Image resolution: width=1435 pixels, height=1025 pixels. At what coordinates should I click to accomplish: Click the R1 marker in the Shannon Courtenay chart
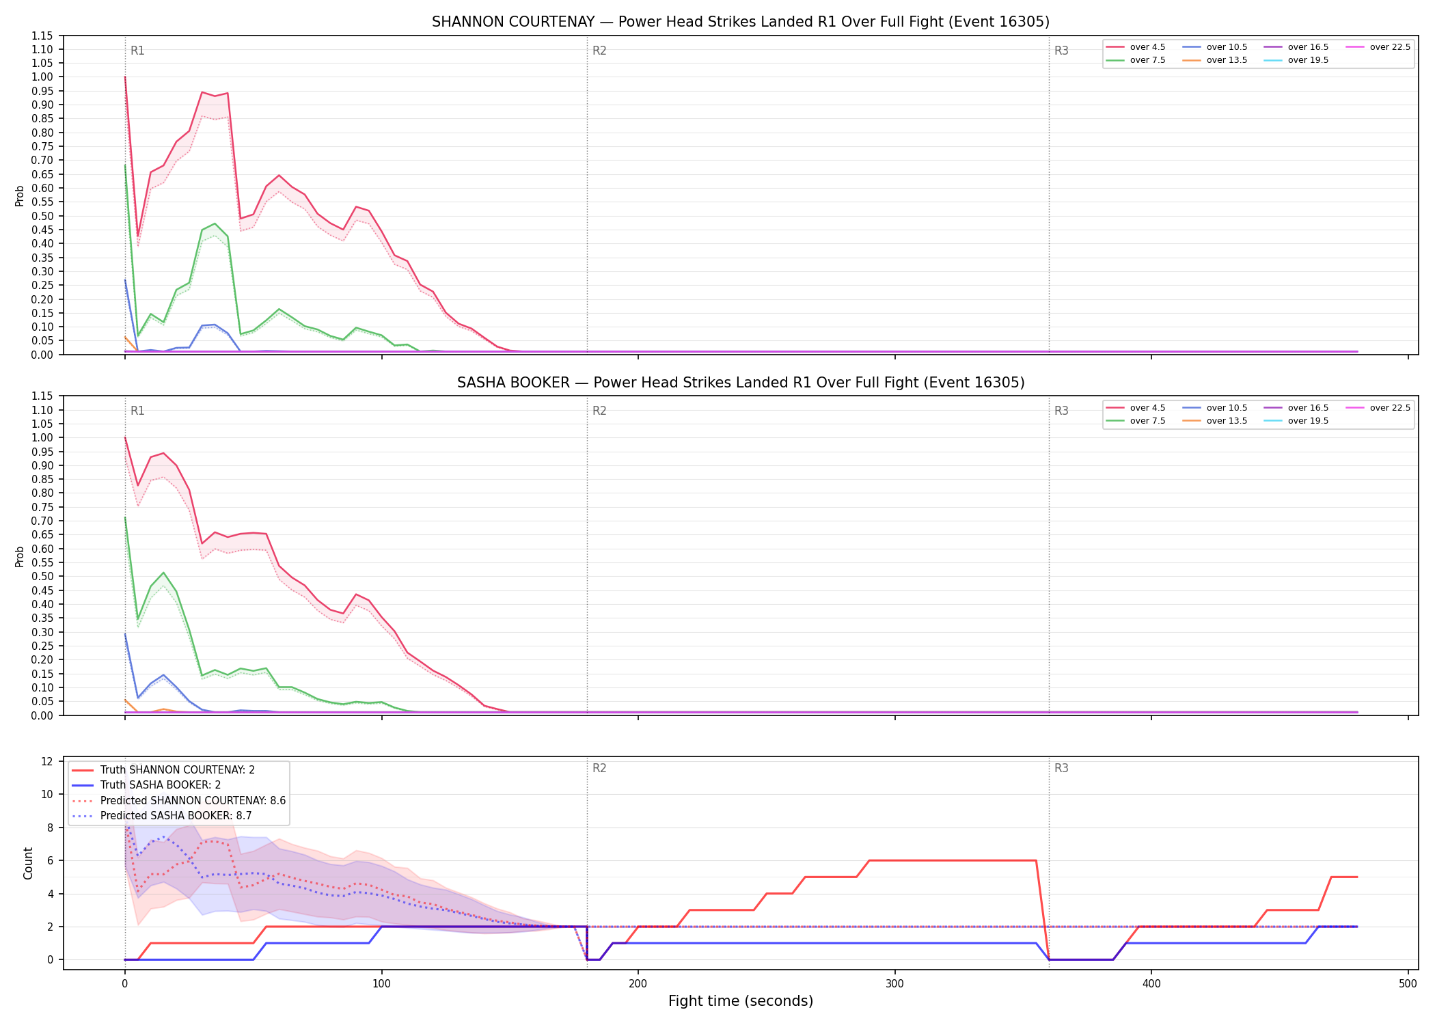click(x=137, y=51)
